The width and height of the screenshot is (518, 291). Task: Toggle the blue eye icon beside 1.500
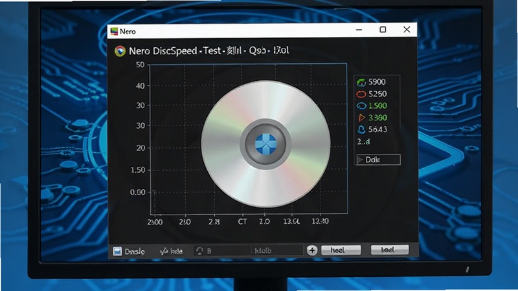(x=361, y=106)
